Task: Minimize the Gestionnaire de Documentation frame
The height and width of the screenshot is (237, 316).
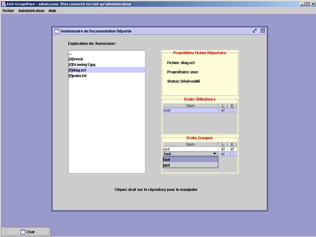Action: pos(255,31)
